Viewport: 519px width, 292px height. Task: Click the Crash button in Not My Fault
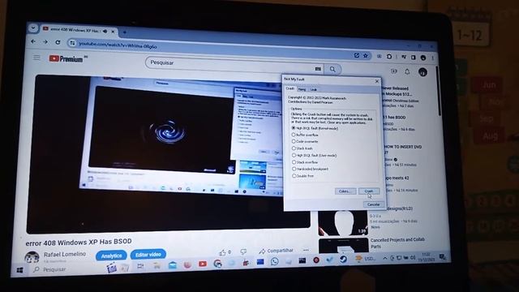pos(369,191)
